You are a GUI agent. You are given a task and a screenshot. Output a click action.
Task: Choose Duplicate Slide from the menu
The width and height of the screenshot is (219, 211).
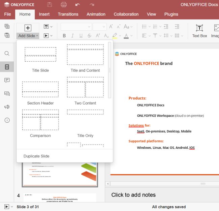click(36, 156)
